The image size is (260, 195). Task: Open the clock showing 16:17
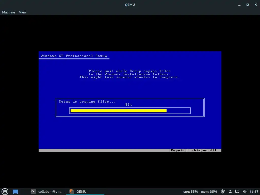(x=254, y=191)
